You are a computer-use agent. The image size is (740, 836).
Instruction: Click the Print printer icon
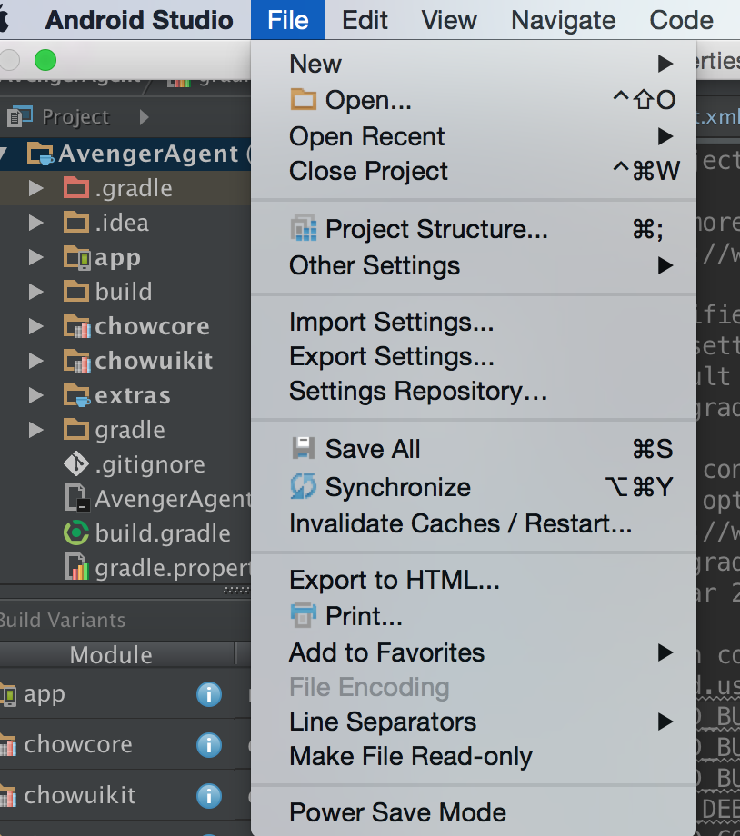tap(303, 615)
